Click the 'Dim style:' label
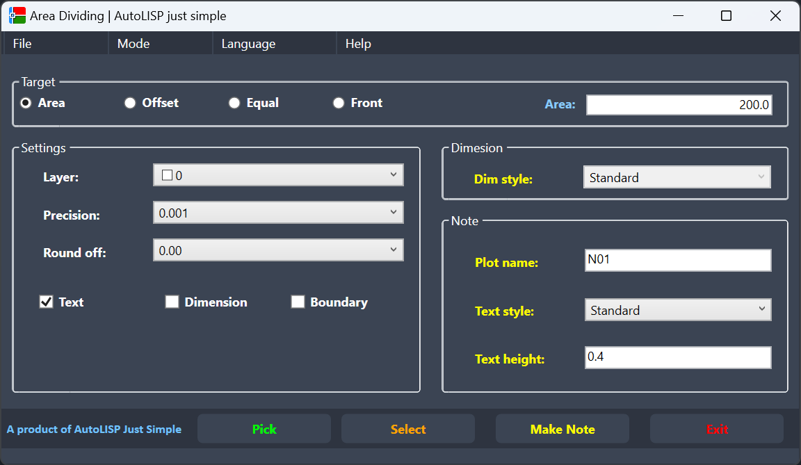The height and width of the screenshot is (465, 801). tap(503, 179)
